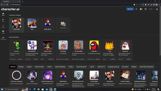Open recommended BonziBUDDY character
The image size is (161, 91).
32,50
